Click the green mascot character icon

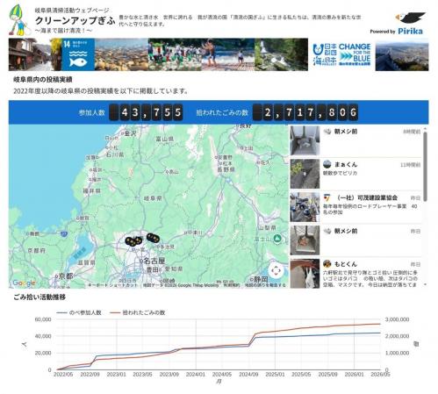click(x=18, y=20)
